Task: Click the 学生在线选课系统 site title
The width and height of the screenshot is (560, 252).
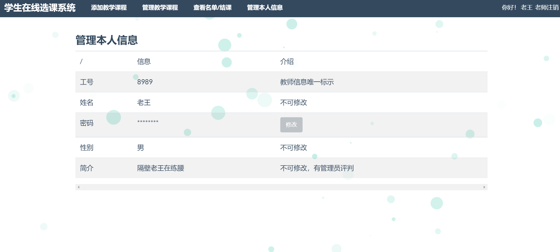Action: pos(40,8)
